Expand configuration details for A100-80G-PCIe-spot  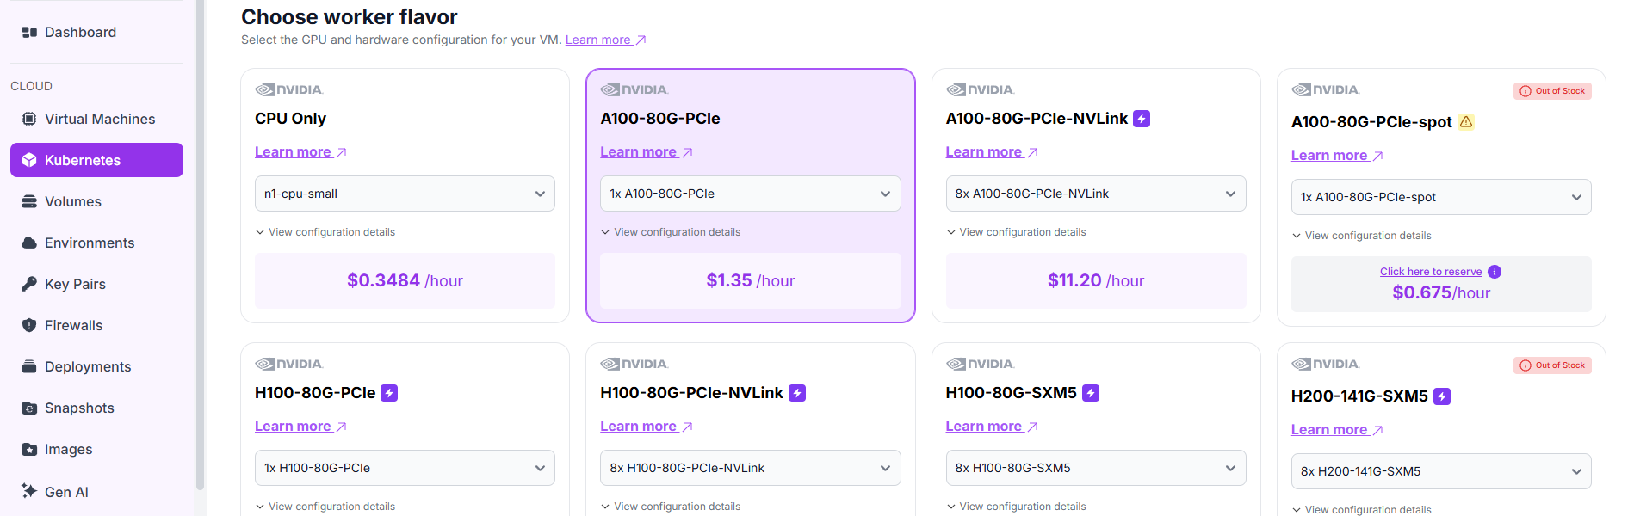(x=1362, y=236)
